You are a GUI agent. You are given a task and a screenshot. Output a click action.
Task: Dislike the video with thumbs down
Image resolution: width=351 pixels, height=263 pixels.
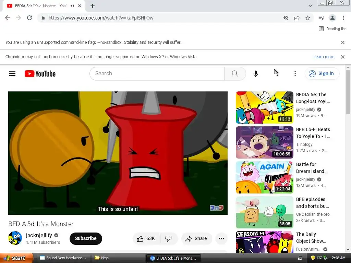tap(169, 239)
